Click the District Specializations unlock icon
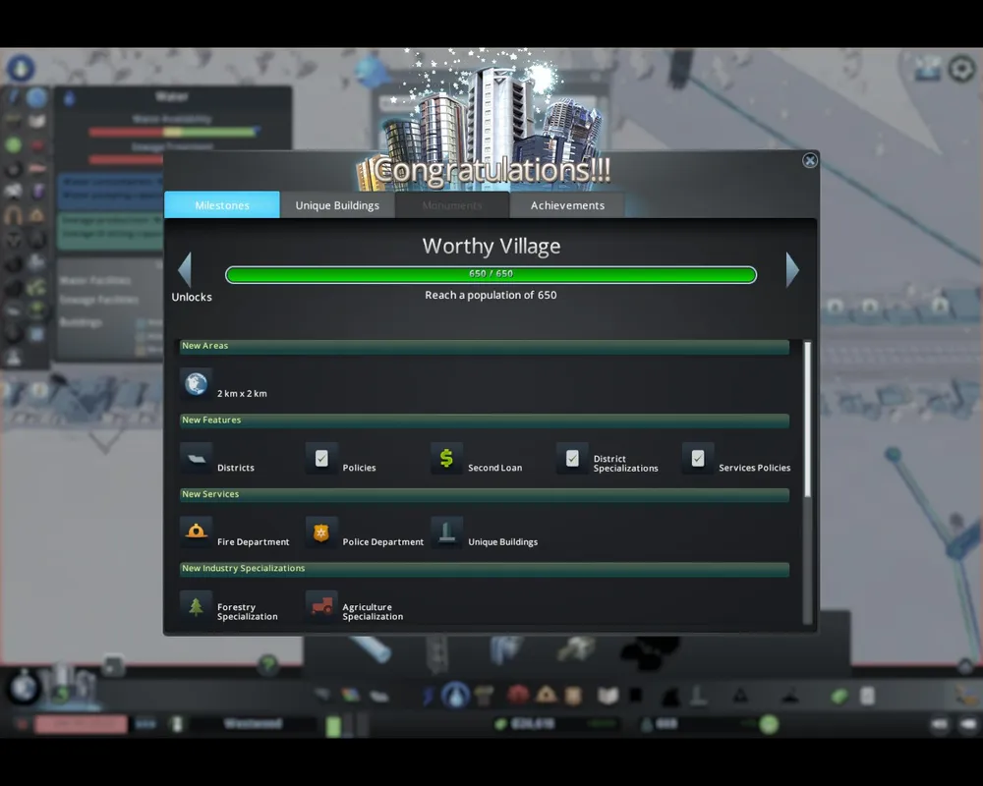The width and height of the screenshot is (983, 786). (x=572, y=458)
